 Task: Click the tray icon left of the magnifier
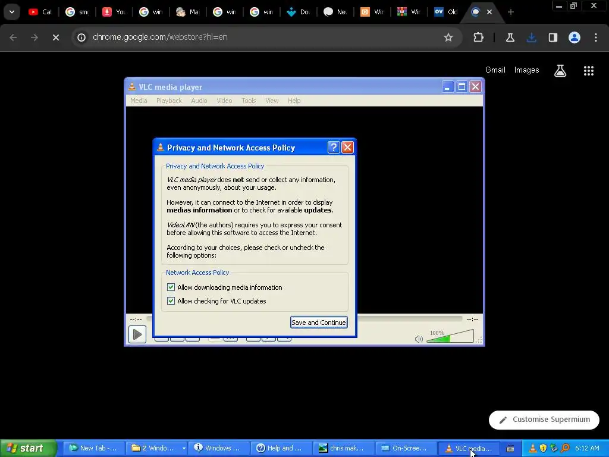(x=554, y=449)
